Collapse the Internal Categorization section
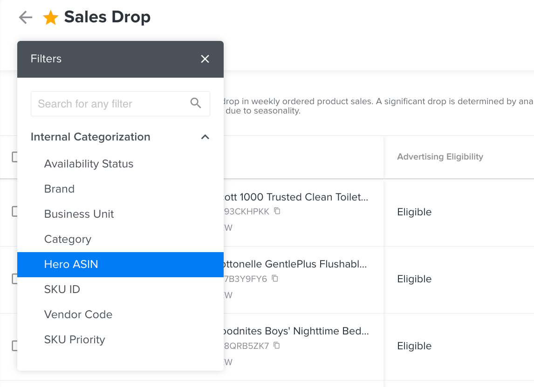 (x=205, y=137)
